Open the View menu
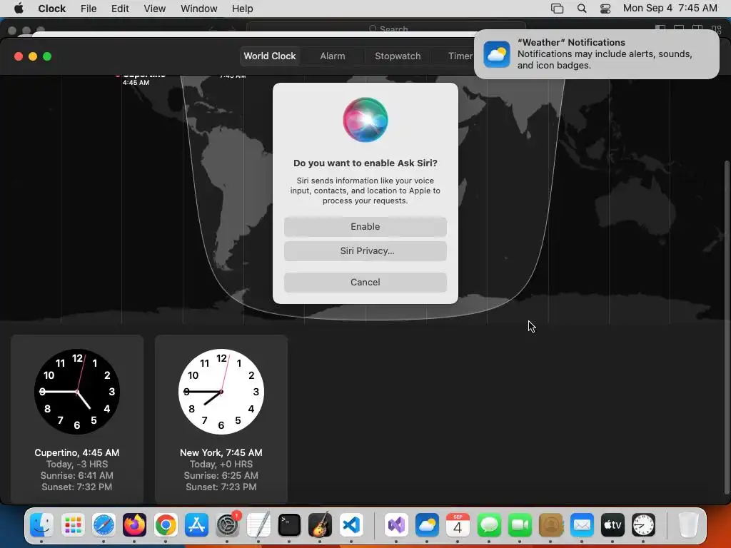 click(x=154, y=9)
